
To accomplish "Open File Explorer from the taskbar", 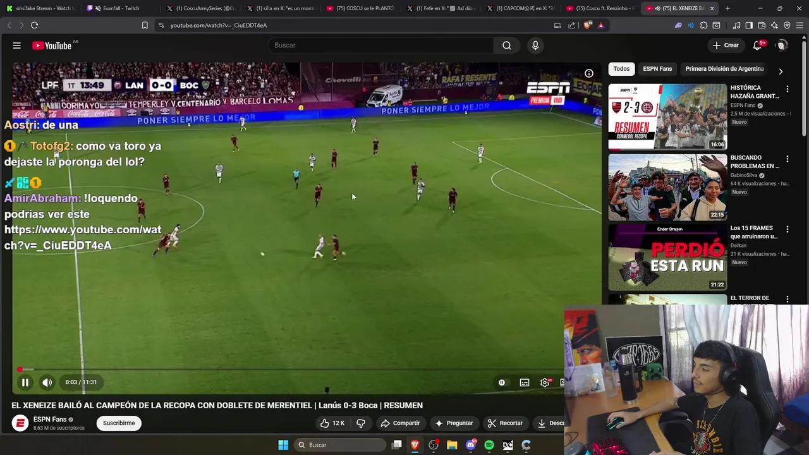I will 452,445.
